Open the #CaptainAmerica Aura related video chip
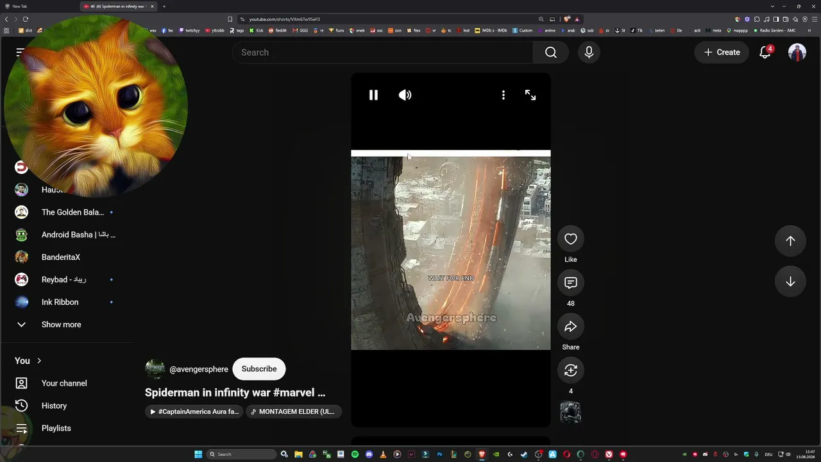The image size is (821, 462). (x=194, y=412)
